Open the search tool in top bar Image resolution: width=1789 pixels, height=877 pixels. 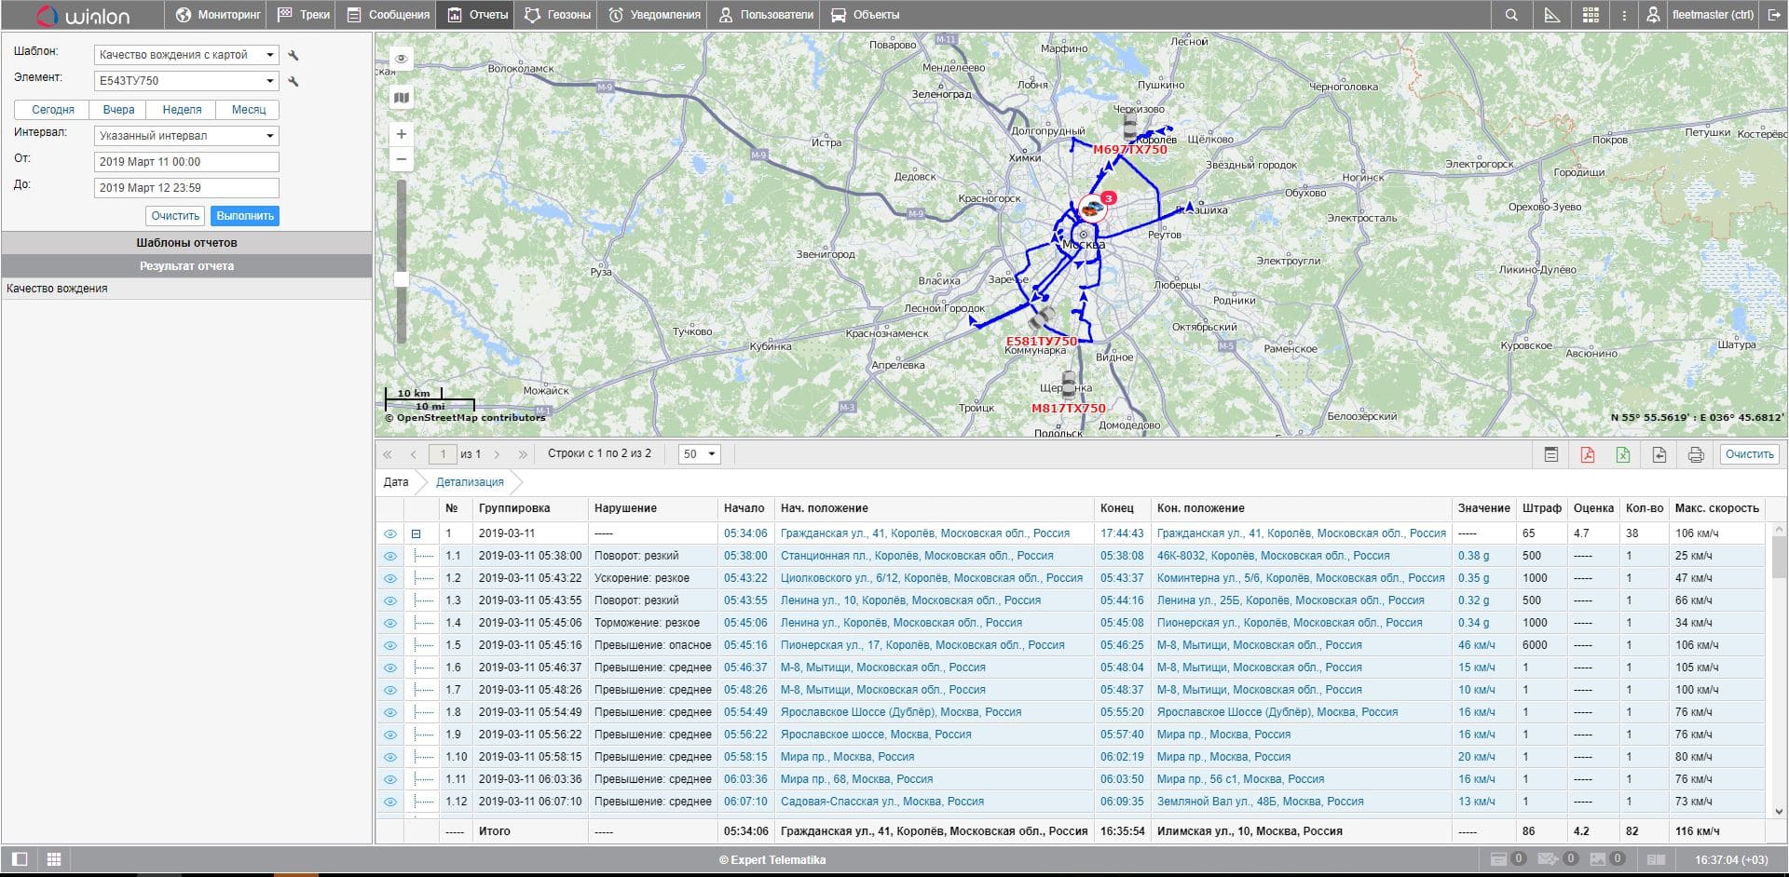click(x=1511, y=15)
